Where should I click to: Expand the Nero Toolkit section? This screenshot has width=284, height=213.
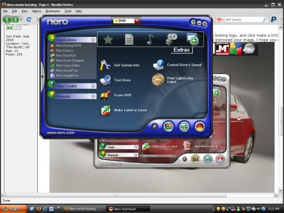coord(93,86)
